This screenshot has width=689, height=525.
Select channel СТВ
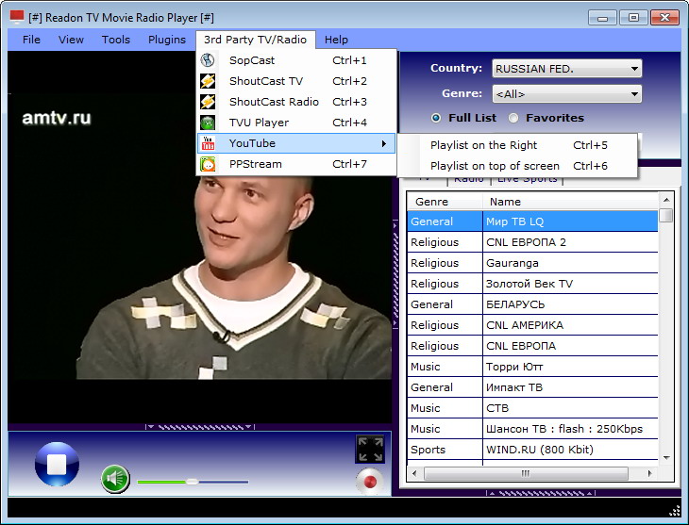tap(532, 408)
